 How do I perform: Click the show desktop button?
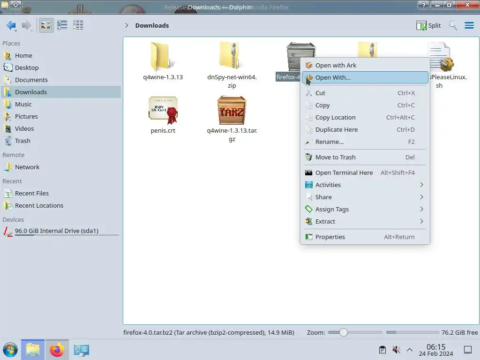pos(468,350)
